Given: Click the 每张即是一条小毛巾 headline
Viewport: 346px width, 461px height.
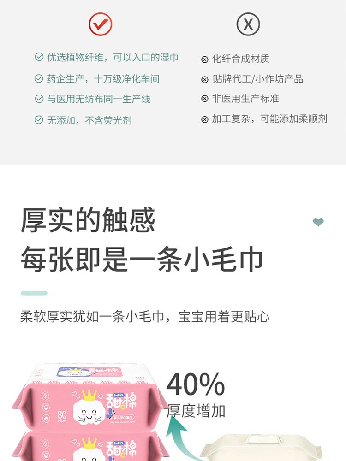Looking at the screenshot, I should coord(142,259).
